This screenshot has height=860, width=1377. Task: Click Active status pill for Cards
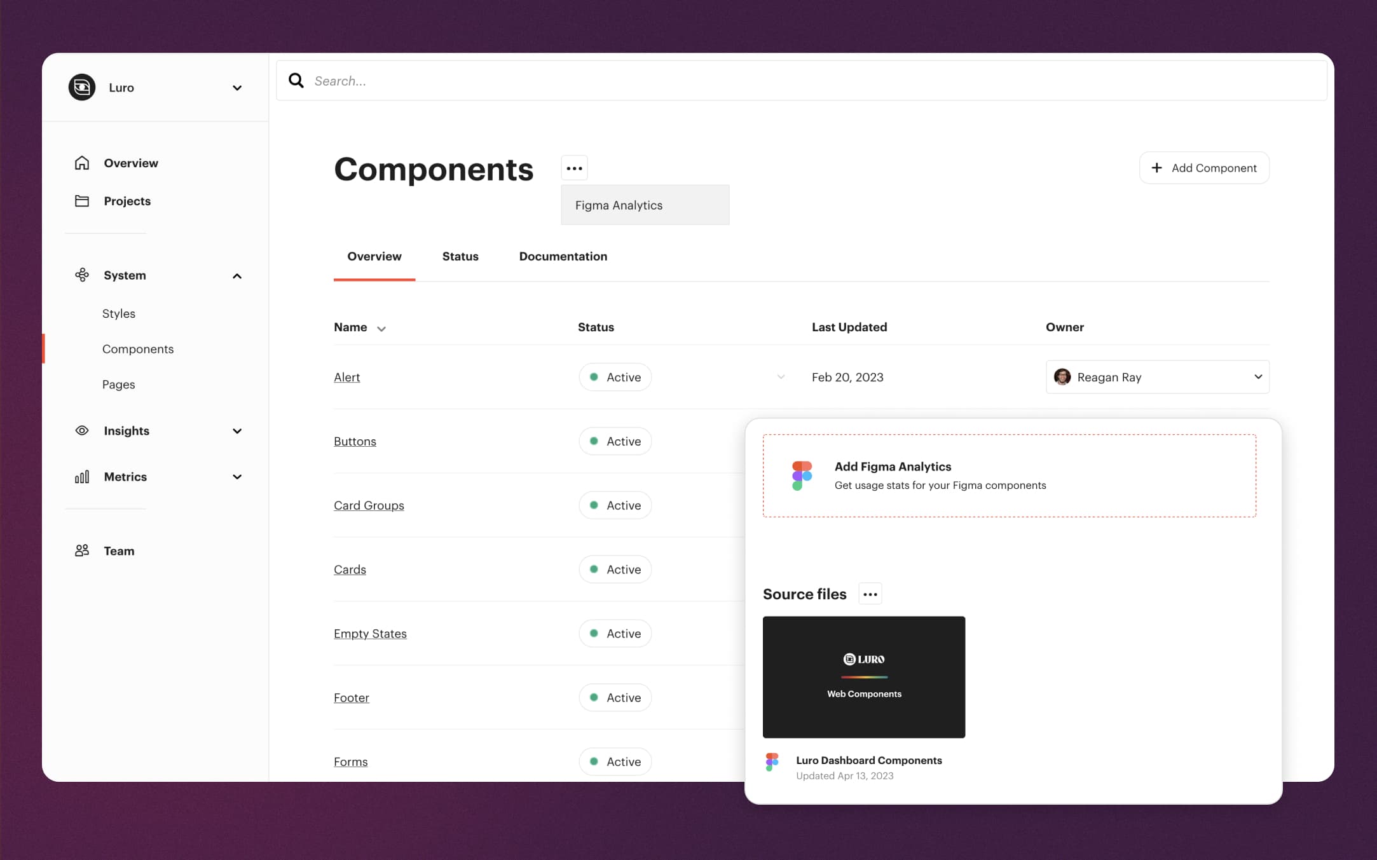(x=615, y=570)
